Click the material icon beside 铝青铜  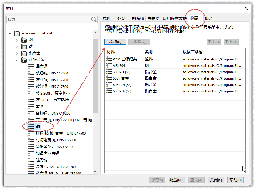coord(31,66)
